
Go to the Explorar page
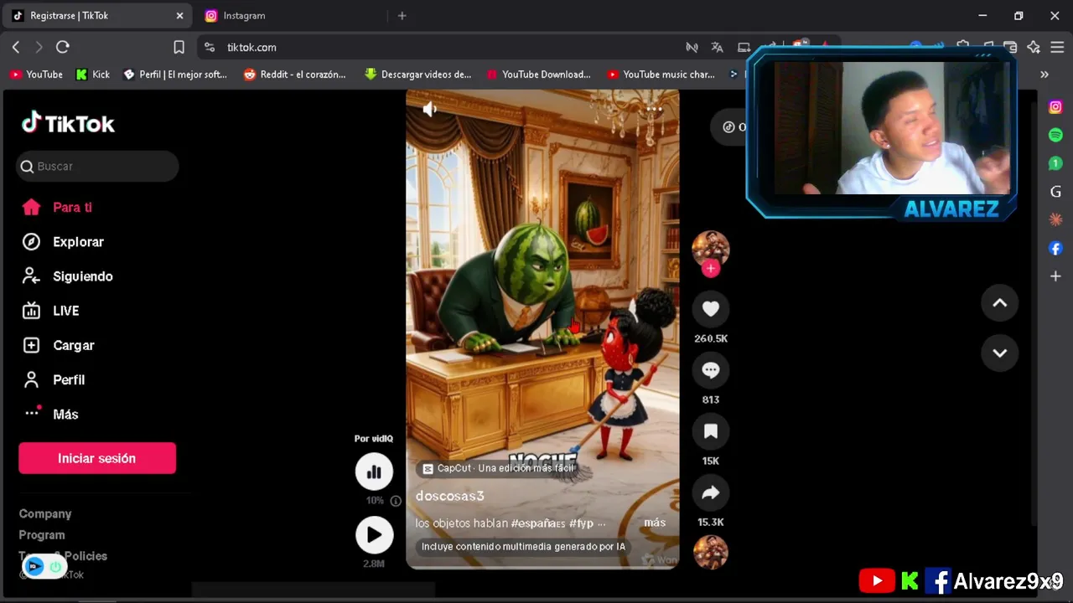63,242
